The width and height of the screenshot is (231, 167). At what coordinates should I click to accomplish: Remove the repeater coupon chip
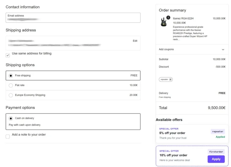coord(170,79)
